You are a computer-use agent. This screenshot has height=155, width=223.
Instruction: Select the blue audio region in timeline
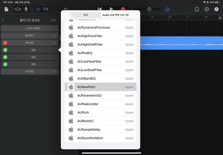(182, 43)
